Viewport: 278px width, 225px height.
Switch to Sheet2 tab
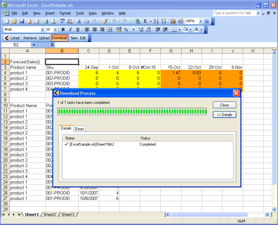(x=50, y=215)
